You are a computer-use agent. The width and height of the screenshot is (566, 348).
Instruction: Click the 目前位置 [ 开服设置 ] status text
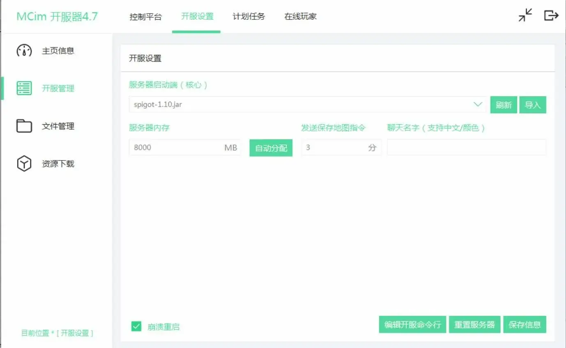(58, 333)
